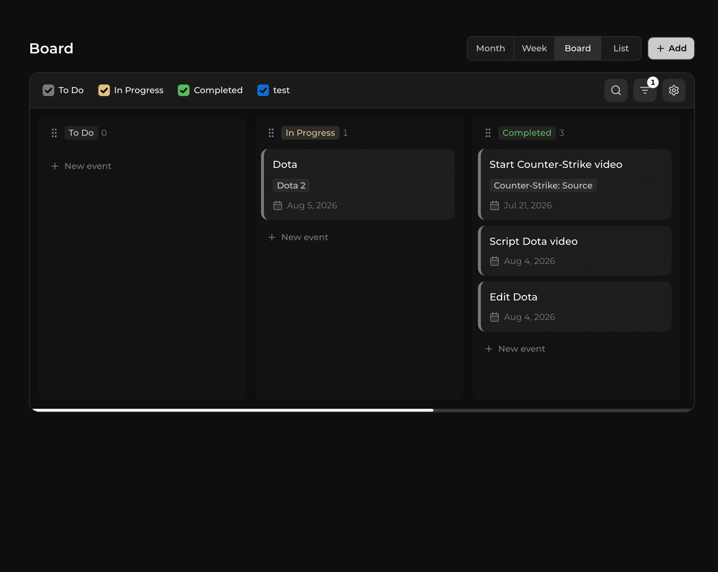Uncheck the test status checkbox
The height and width of the screenshot is (572, 718).
point(263,90)
